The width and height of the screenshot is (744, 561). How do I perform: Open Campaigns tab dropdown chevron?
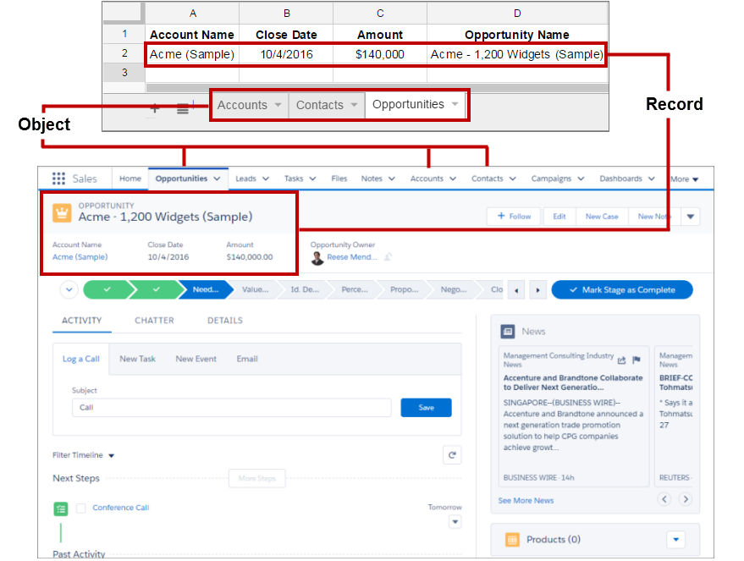(581, 179)
